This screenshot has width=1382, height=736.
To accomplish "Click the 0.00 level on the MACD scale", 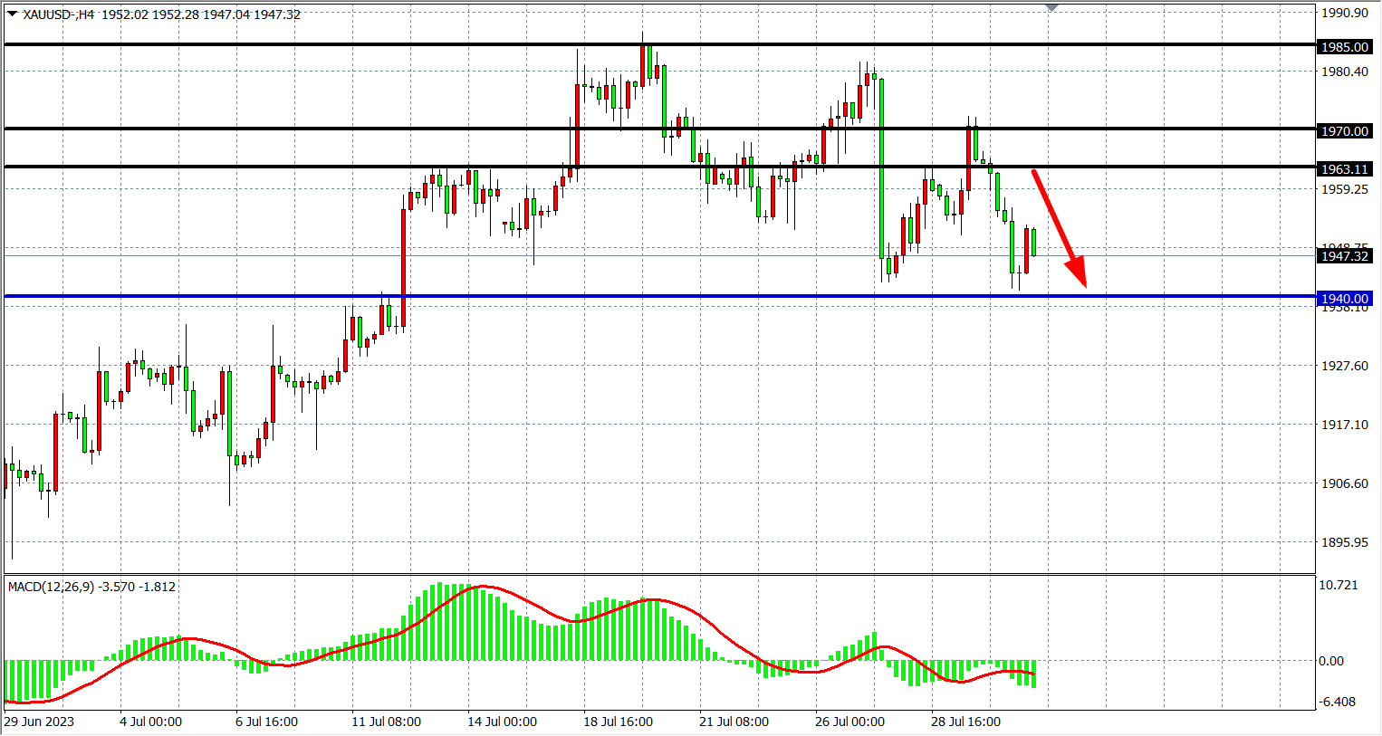I will (x=1331, y=661).
